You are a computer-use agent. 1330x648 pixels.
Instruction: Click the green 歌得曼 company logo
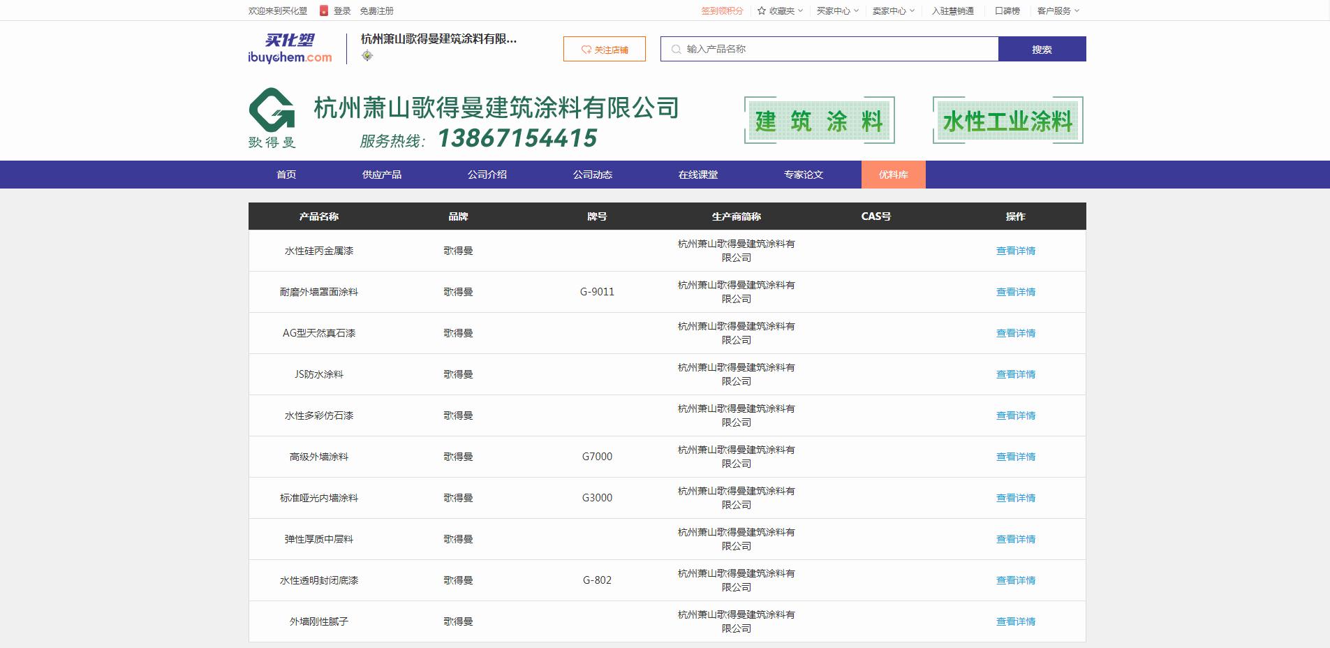pyautogui.click(x=272, y=118)
